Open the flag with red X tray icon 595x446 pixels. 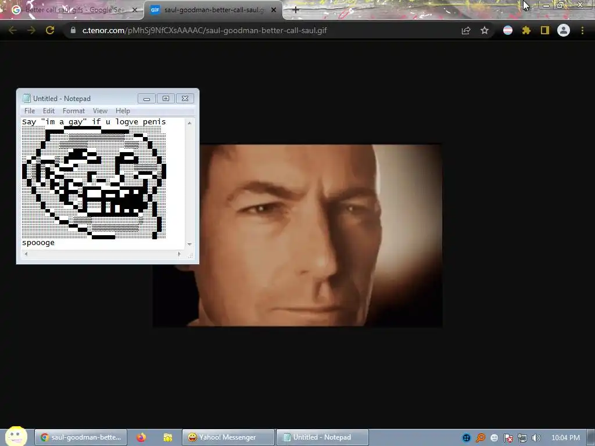pos(508,438)
